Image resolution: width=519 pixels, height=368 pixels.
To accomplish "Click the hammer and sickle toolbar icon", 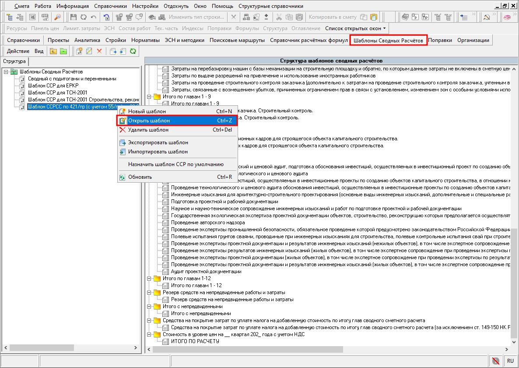I will click(486, 17).
